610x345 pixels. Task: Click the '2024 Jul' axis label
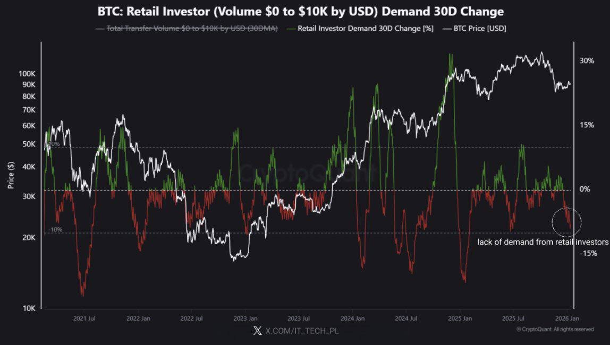click(406, 318)
